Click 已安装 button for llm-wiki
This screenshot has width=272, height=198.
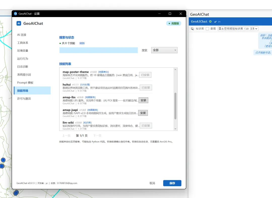coord(146,126)
